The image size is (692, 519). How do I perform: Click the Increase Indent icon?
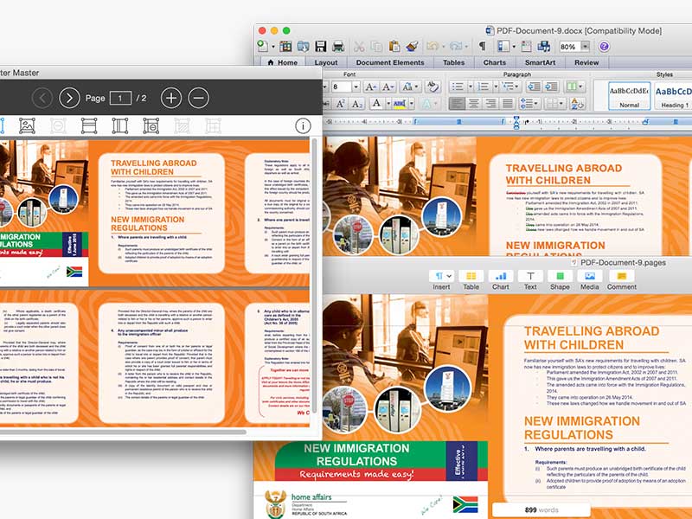click(x=552, y=86)
